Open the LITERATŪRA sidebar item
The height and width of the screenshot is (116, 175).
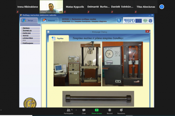(30, 38)
